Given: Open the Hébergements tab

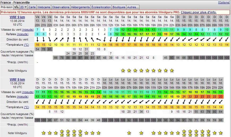Looking at the screenshot, I should (x=81, y=7).
